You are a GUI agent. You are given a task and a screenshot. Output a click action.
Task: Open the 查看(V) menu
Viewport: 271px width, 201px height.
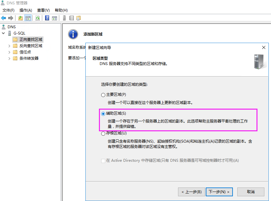click(43, 10)
